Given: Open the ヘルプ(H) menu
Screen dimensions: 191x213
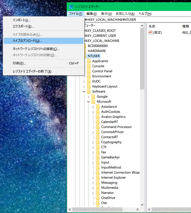Looking at the screenshot, I should 145,14.
